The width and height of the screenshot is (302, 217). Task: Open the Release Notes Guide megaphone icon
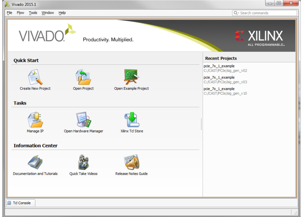pos(132,162)
